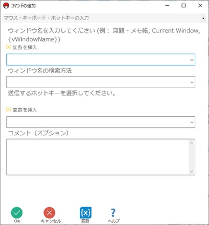Click the first 変数を挿入 link text

pyautogui.click(x=25, y=47)
